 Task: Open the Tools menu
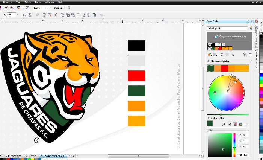tap(38, 2)
